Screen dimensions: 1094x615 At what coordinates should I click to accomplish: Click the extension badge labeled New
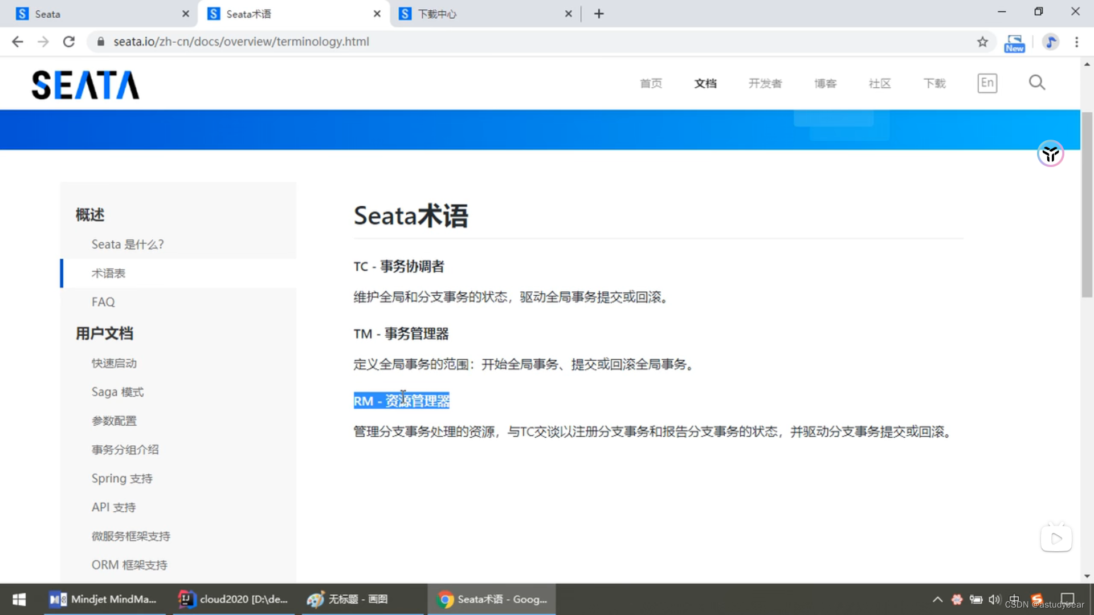click(x=1014, y=43)
